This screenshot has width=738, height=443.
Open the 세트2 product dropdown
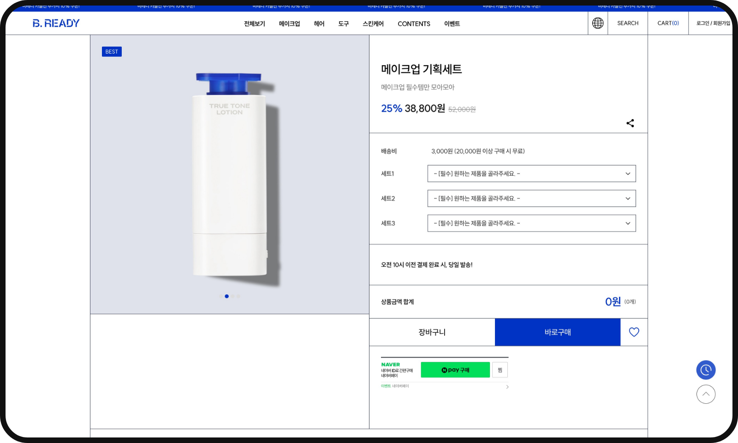[531, 198]
